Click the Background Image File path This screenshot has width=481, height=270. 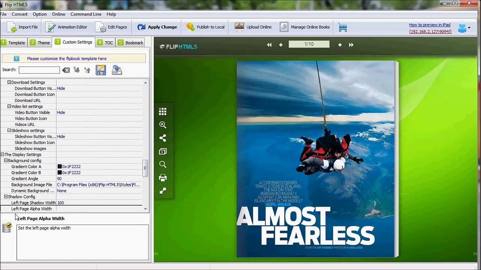98,184
